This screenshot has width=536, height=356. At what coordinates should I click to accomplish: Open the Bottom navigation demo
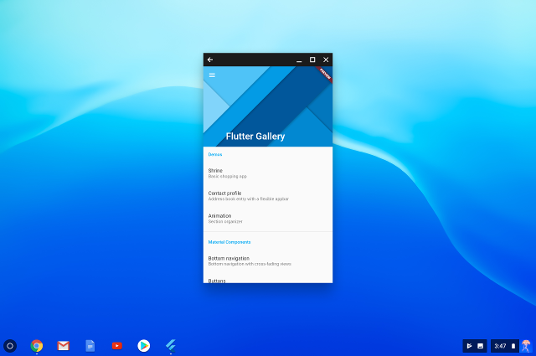pos(268,261)
